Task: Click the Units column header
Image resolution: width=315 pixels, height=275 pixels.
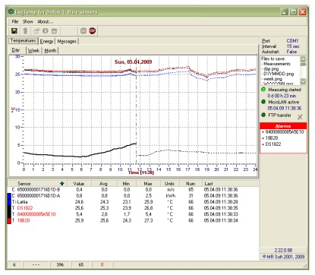Action: pyautogui.click(x=169, y=183)
